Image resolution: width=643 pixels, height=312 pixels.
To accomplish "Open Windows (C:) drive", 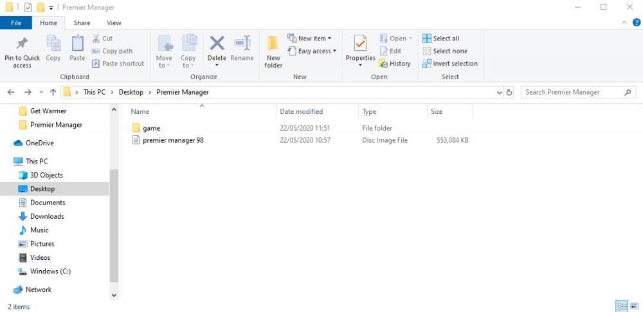I will (45, 271).
